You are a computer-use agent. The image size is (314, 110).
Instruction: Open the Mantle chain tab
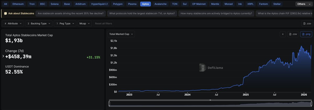[x=215, y=4]
